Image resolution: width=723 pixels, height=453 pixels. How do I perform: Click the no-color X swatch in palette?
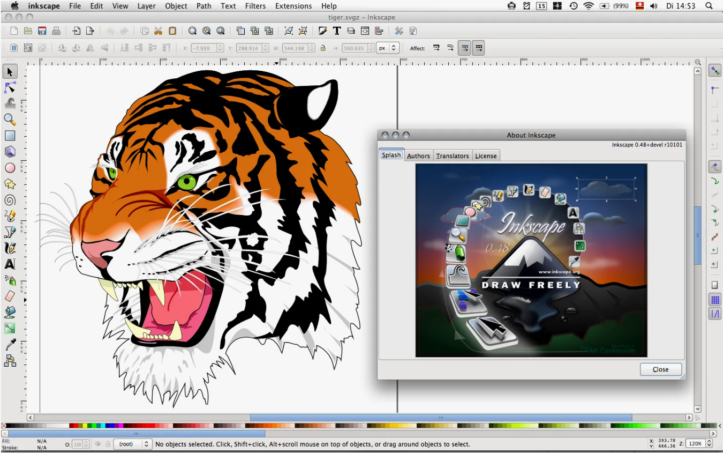pyautogui.click(x=4, y=426)
